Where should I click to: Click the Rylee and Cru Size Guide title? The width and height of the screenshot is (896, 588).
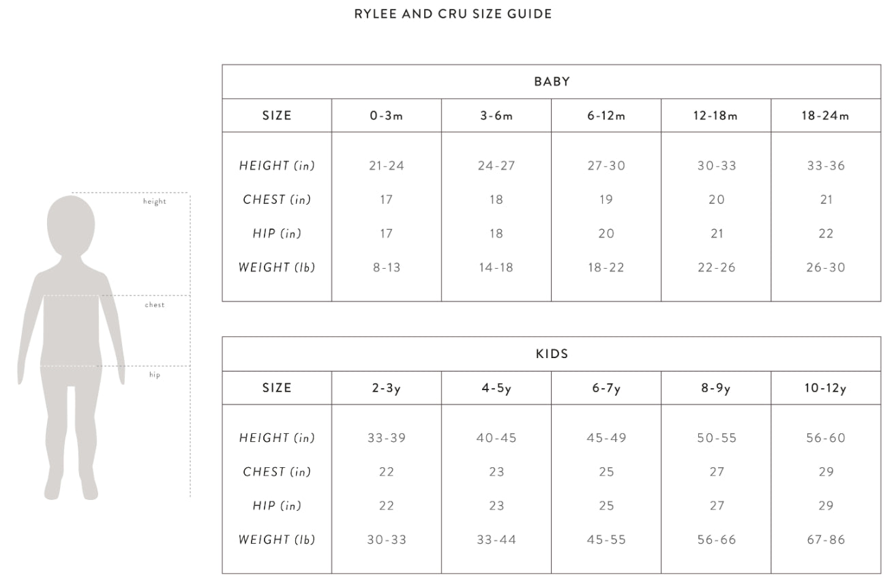click(x=453, y=14)
